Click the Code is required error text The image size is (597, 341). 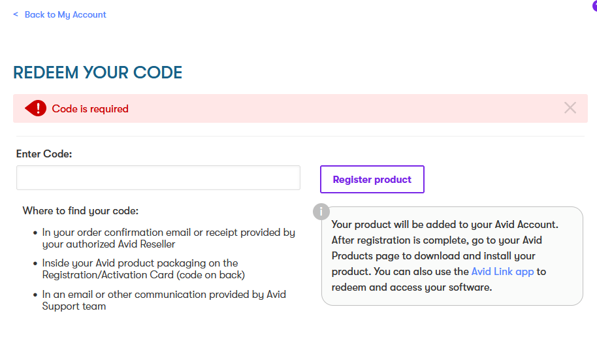[90, 109]
